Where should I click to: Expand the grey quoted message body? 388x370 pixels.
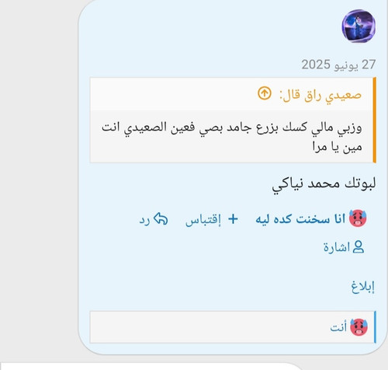pyautogui.click(x=231, y=137)
